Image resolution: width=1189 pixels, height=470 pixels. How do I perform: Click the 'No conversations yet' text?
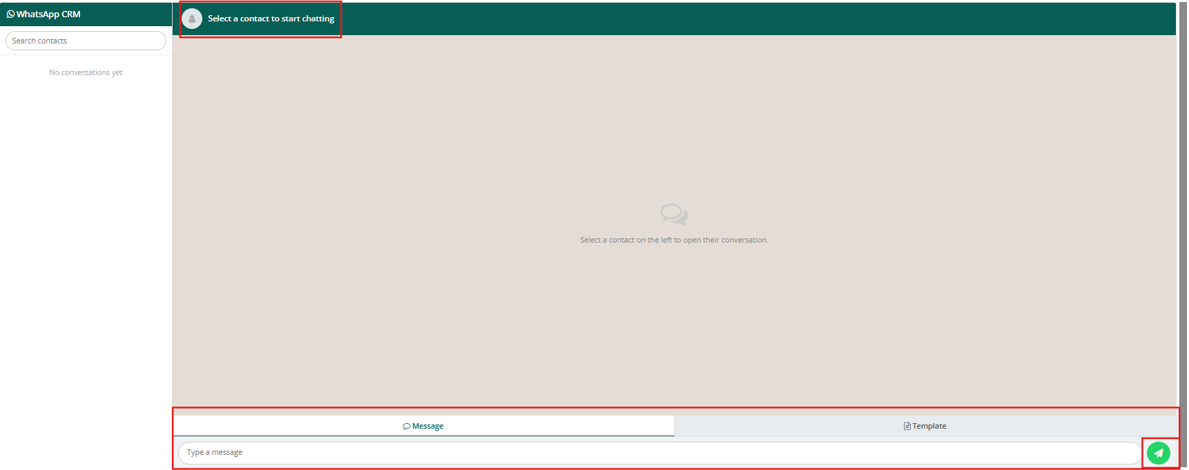point(86,72)
